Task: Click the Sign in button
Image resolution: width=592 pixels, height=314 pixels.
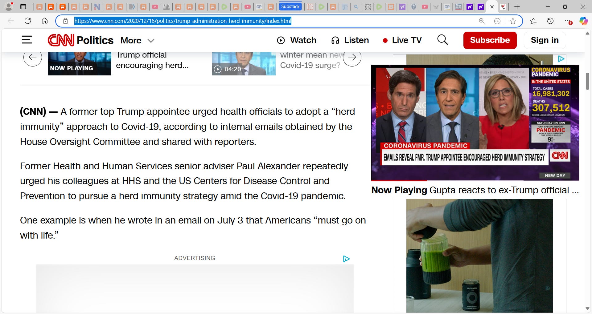Action: [x=545, y=40]
